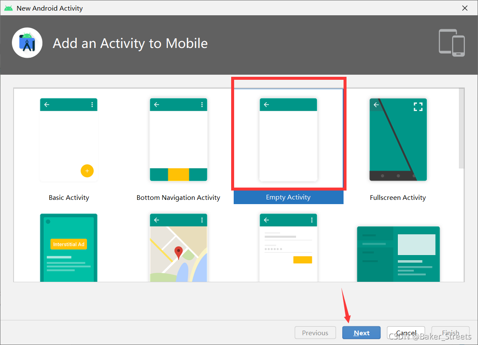This screenshot has height=345, width=478.
Task: Click the Next button
Action: coord(361,333)
